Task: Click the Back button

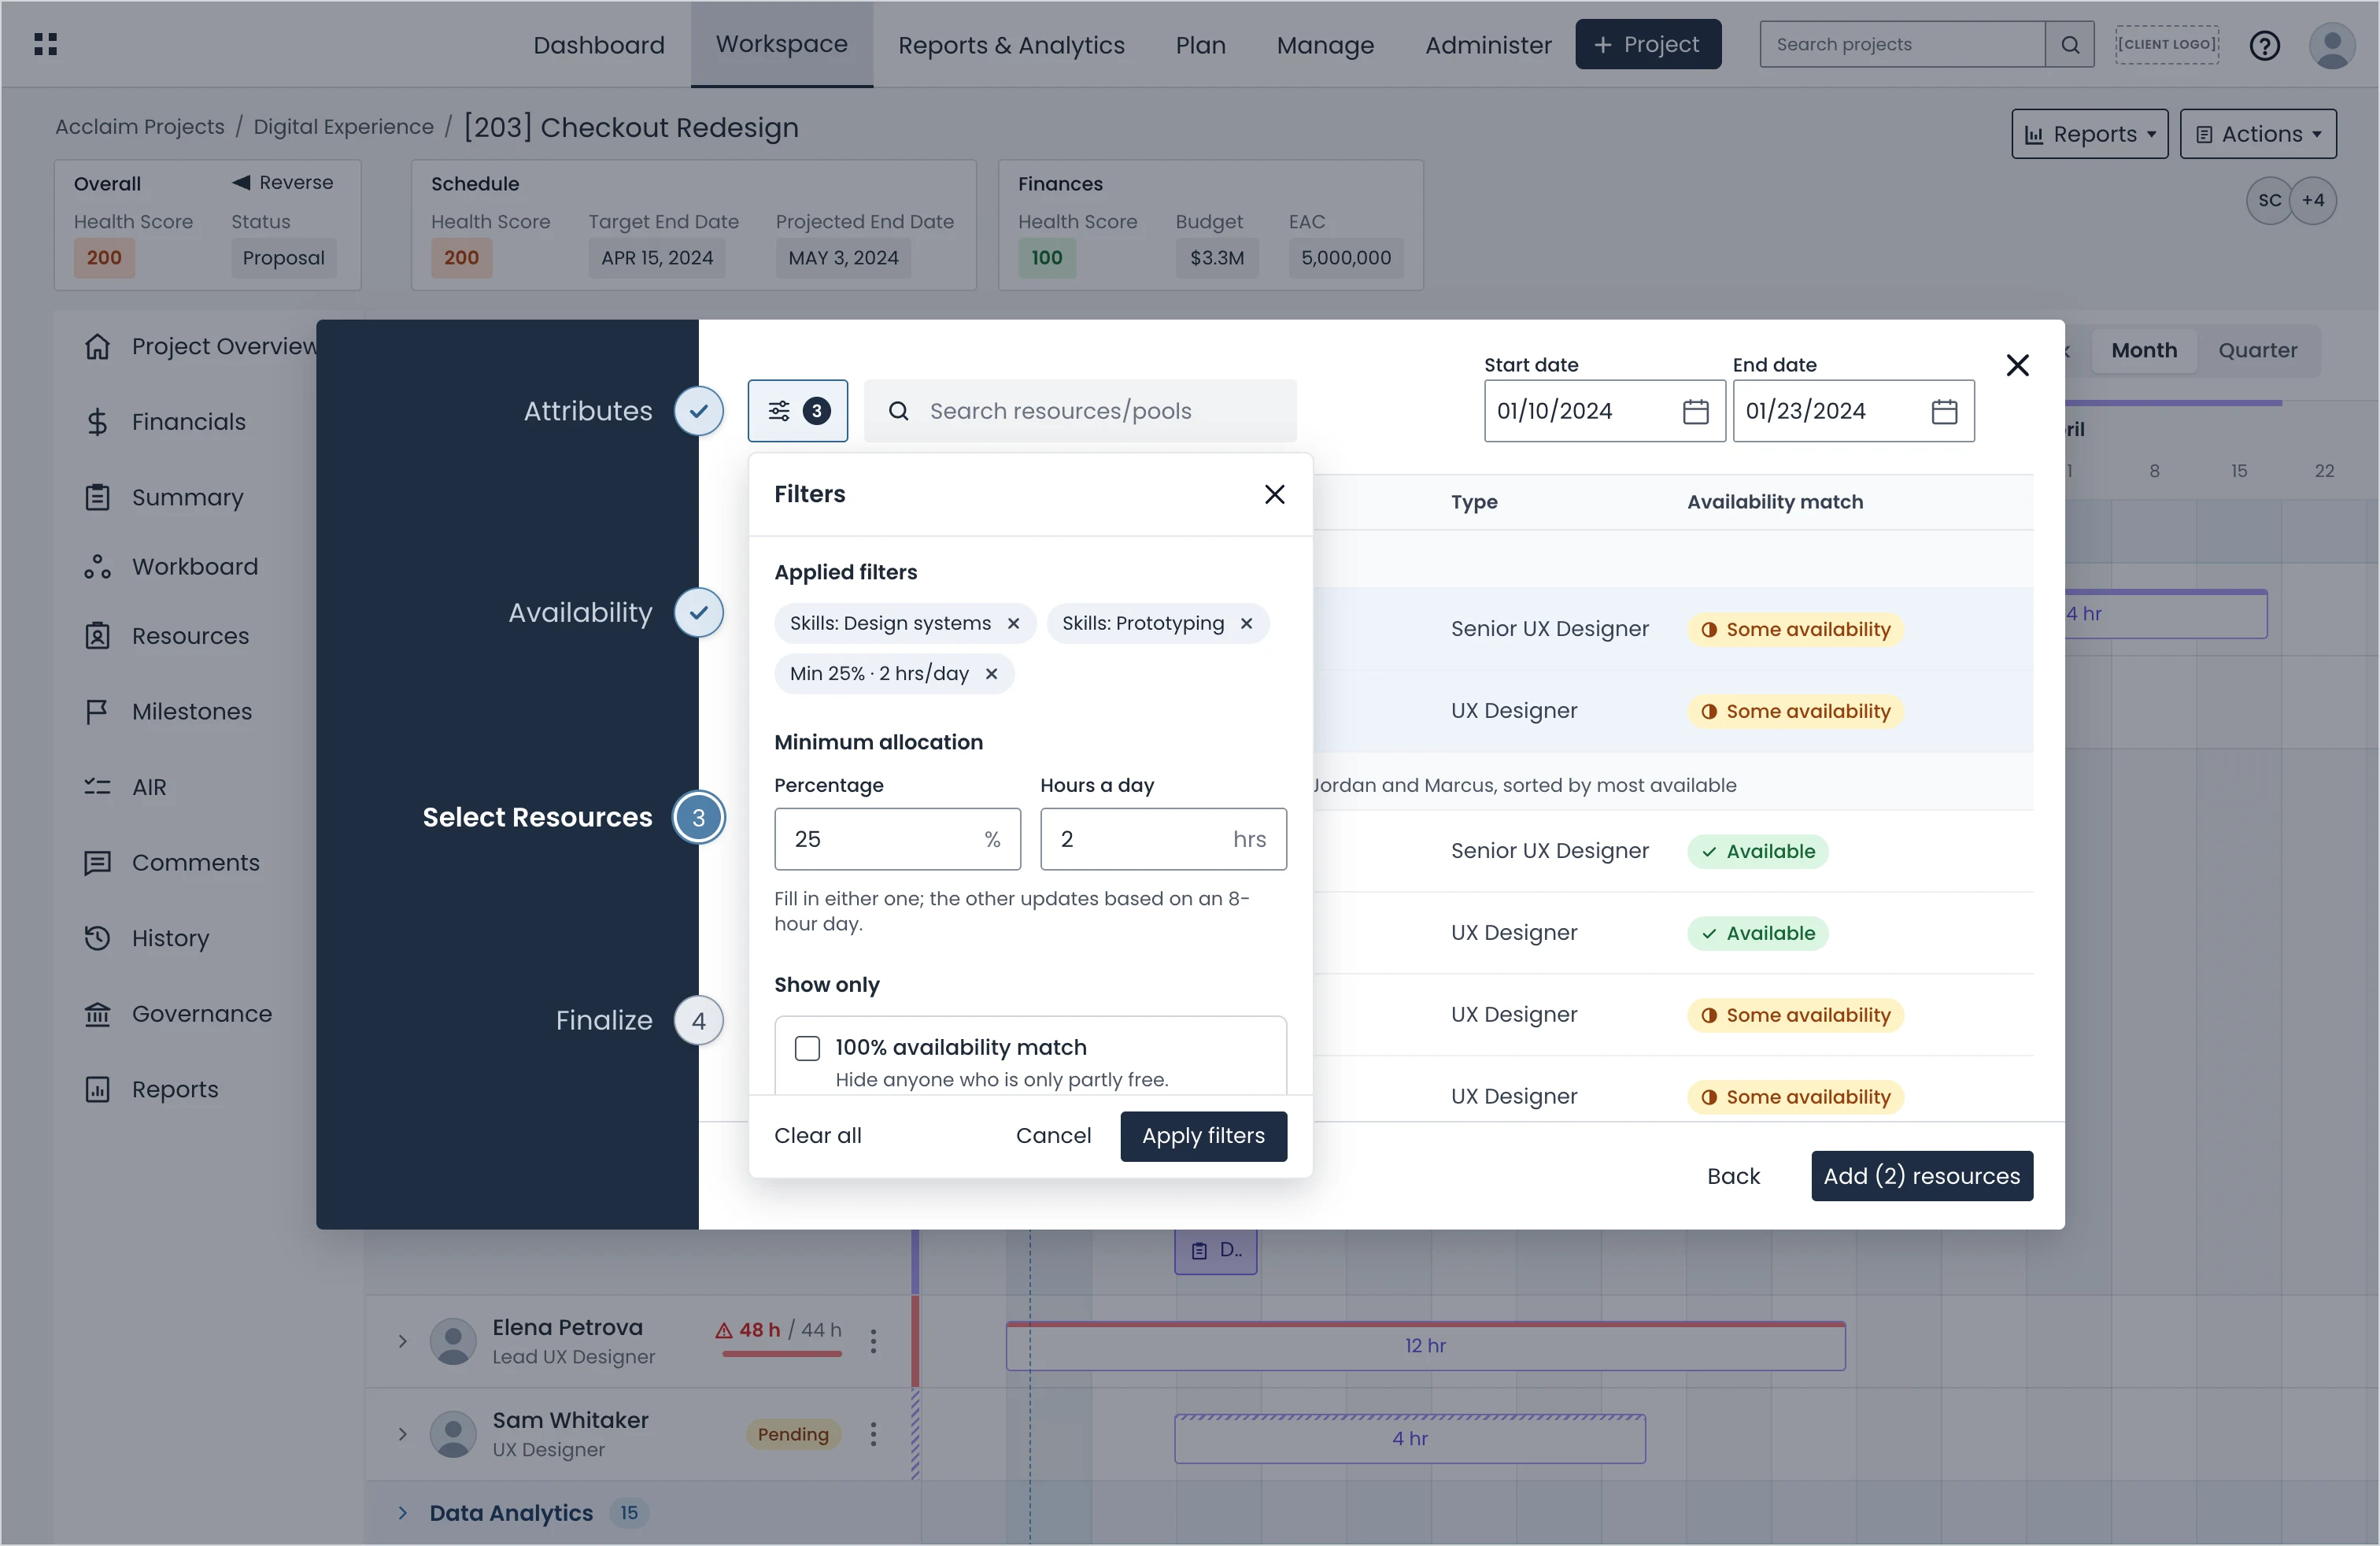Action: 1733,1176
